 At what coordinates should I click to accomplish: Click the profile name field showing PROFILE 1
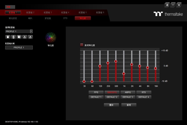click(19, 47)
